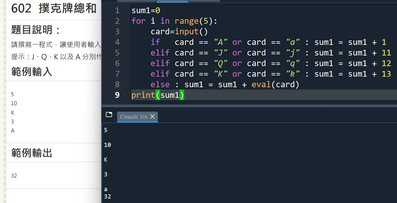Click line number 9 in the editor gutter

click(x=117, y=95)
